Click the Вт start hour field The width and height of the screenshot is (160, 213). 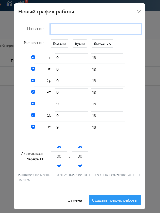(71, 69)
